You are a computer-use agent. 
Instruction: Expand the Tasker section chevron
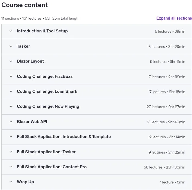click(x=11, y=46)
